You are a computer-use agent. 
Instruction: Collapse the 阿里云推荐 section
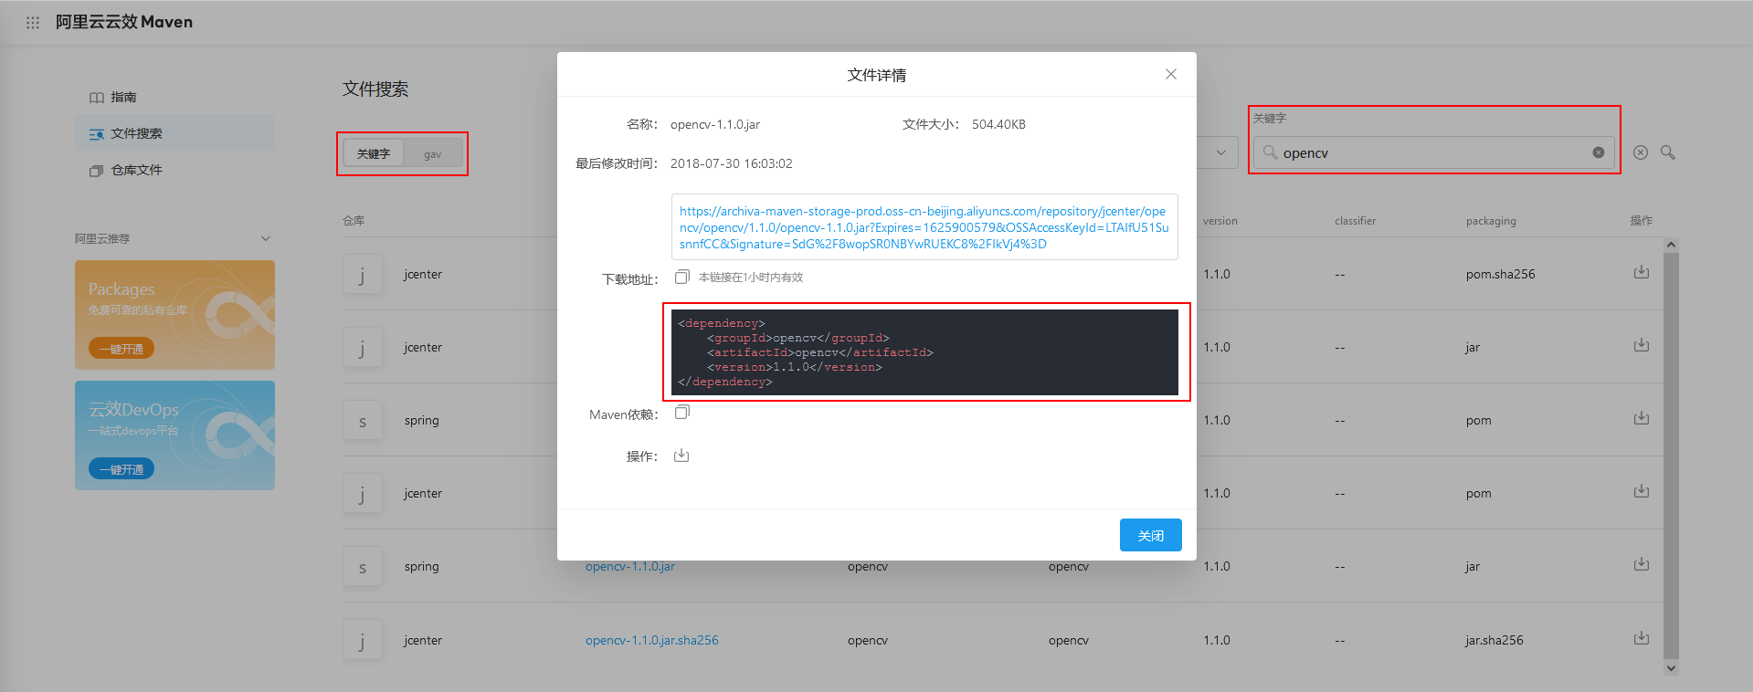[265, 238]
